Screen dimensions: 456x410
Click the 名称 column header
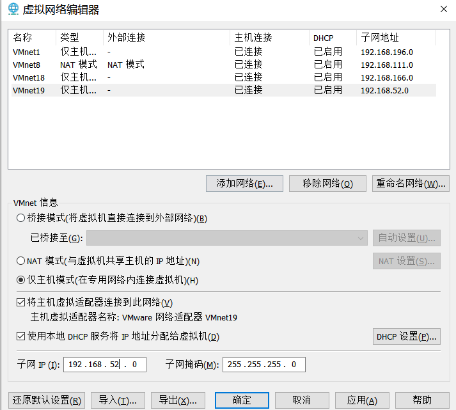(33, 38)
